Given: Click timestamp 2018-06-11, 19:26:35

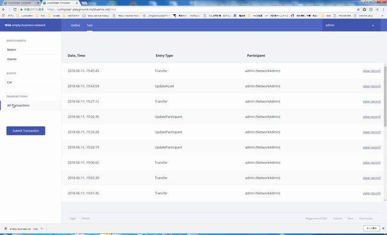Looking at the screenshot, I should click(x=83, y=117).
